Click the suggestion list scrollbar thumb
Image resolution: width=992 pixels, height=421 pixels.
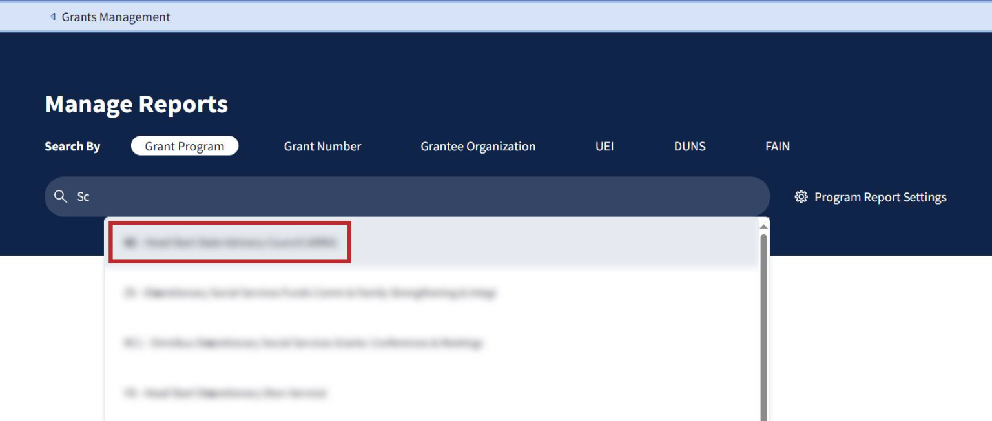pos(764,323)
